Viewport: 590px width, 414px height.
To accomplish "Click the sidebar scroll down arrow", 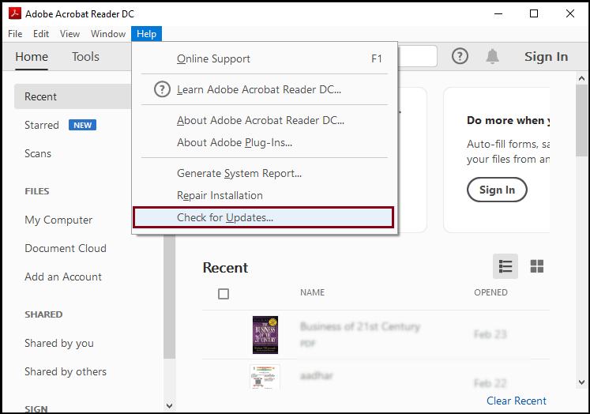I will 169,406.
